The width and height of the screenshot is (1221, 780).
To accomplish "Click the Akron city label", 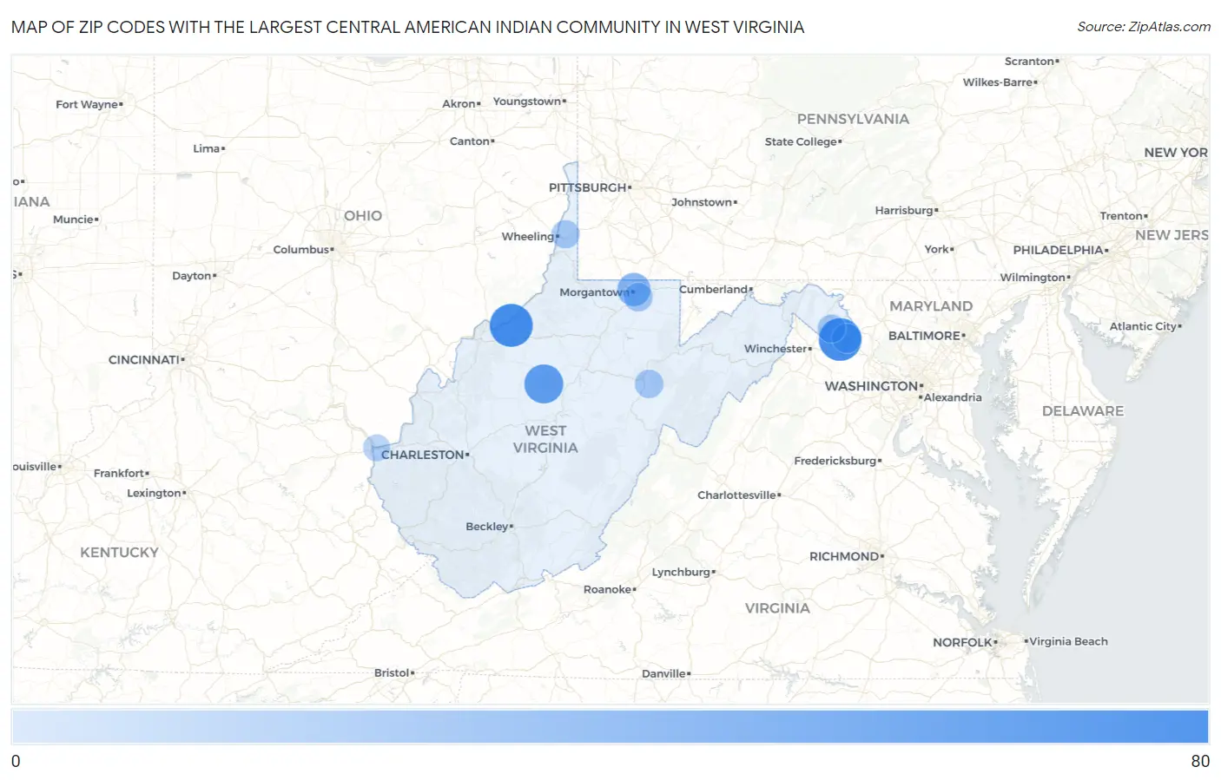I will coord(459,104).
